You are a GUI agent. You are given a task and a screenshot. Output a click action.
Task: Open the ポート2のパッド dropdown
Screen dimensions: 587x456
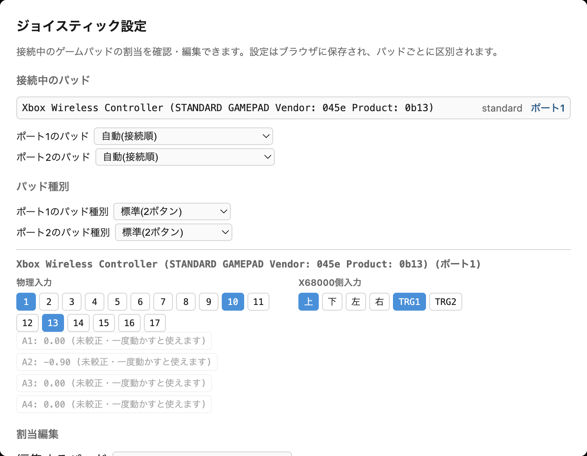[185, 157]
